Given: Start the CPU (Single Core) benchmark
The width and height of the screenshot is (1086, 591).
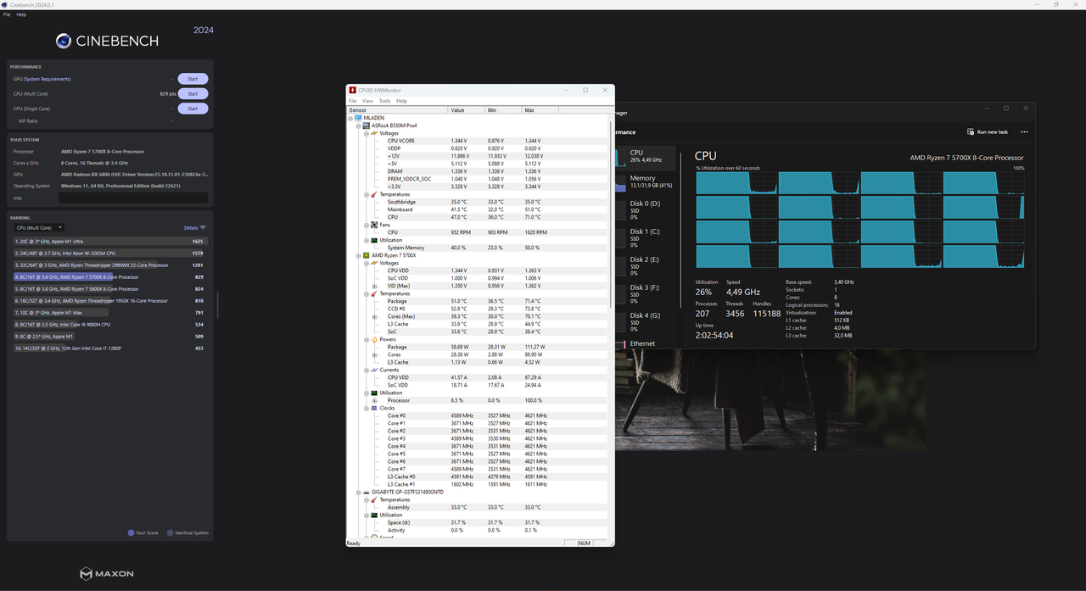Looking at the screenshot, I should [193, 109].
